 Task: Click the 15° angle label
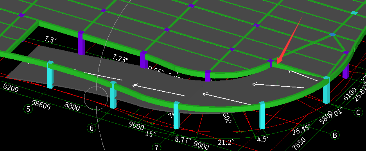coord(151,134)
